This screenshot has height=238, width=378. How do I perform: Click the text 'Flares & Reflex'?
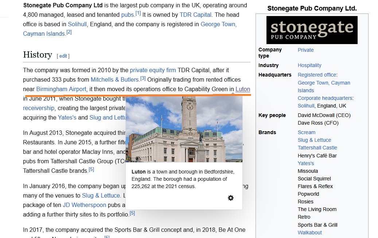315,186
